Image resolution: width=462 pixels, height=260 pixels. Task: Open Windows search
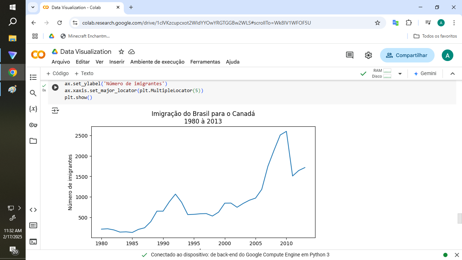13,22
